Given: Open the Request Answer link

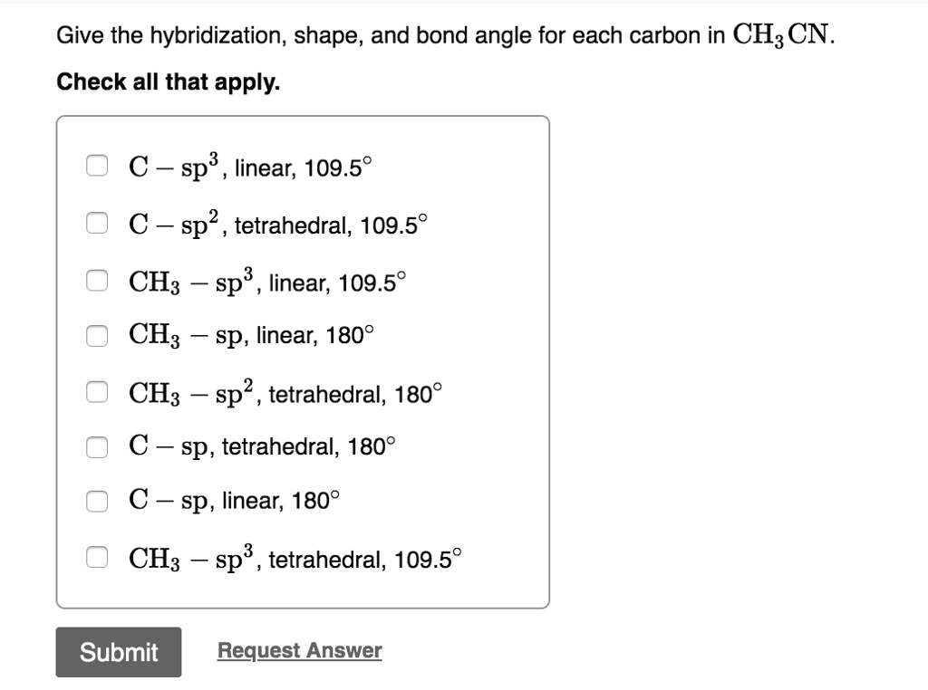Looking at the screenshot, I should (299, 651).
